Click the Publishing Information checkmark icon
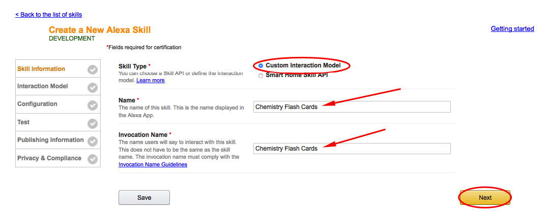Image resolution: width=549 pixels, height=214 pixels. [x=93, y=141]
